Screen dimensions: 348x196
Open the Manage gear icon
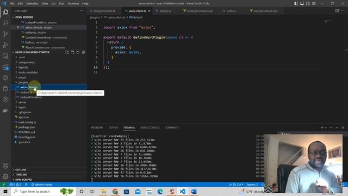pyautogui.click(x=5, y=176)
